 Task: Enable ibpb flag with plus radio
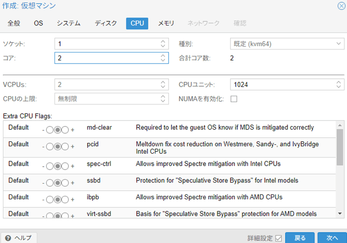point(65,200)
